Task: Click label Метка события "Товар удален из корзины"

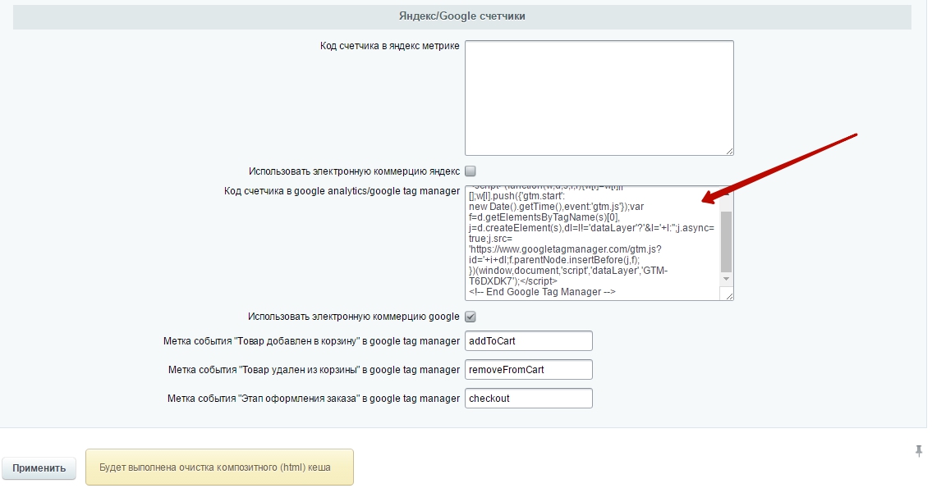Action: (314, 369)
